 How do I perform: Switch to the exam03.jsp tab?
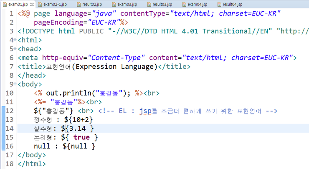[124, 4]
